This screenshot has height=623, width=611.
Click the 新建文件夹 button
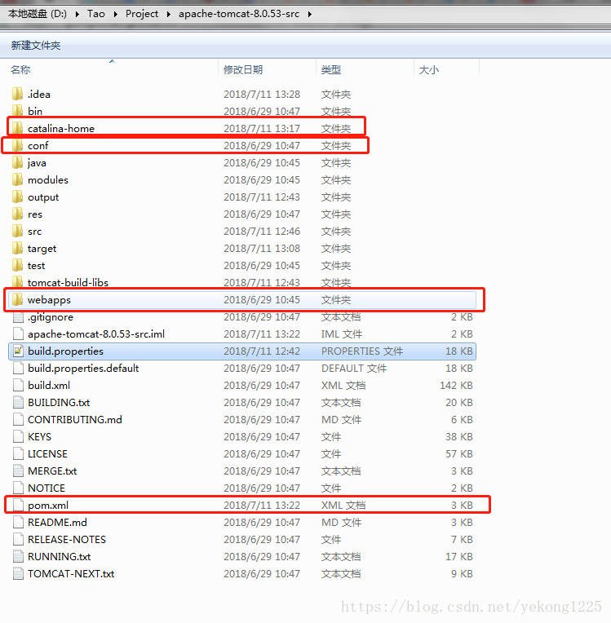36,46
